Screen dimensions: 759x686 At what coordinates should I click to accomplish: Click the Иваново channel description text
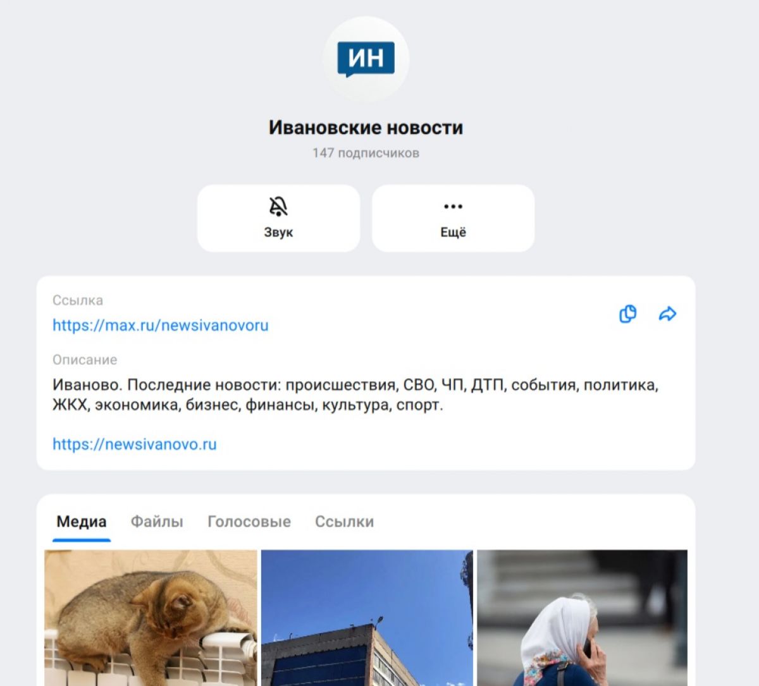tap(355, 395)
